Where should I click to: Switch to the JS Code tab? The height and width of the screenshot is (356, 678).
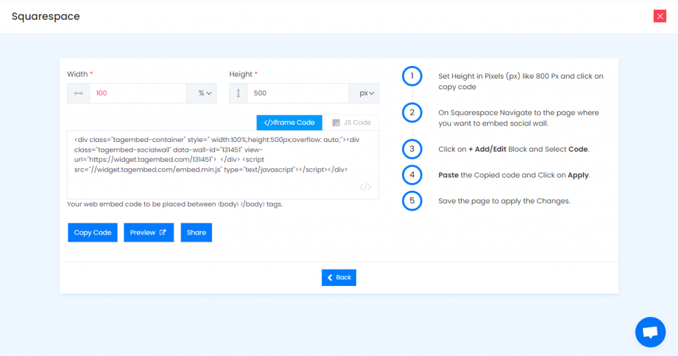point(351,123)
